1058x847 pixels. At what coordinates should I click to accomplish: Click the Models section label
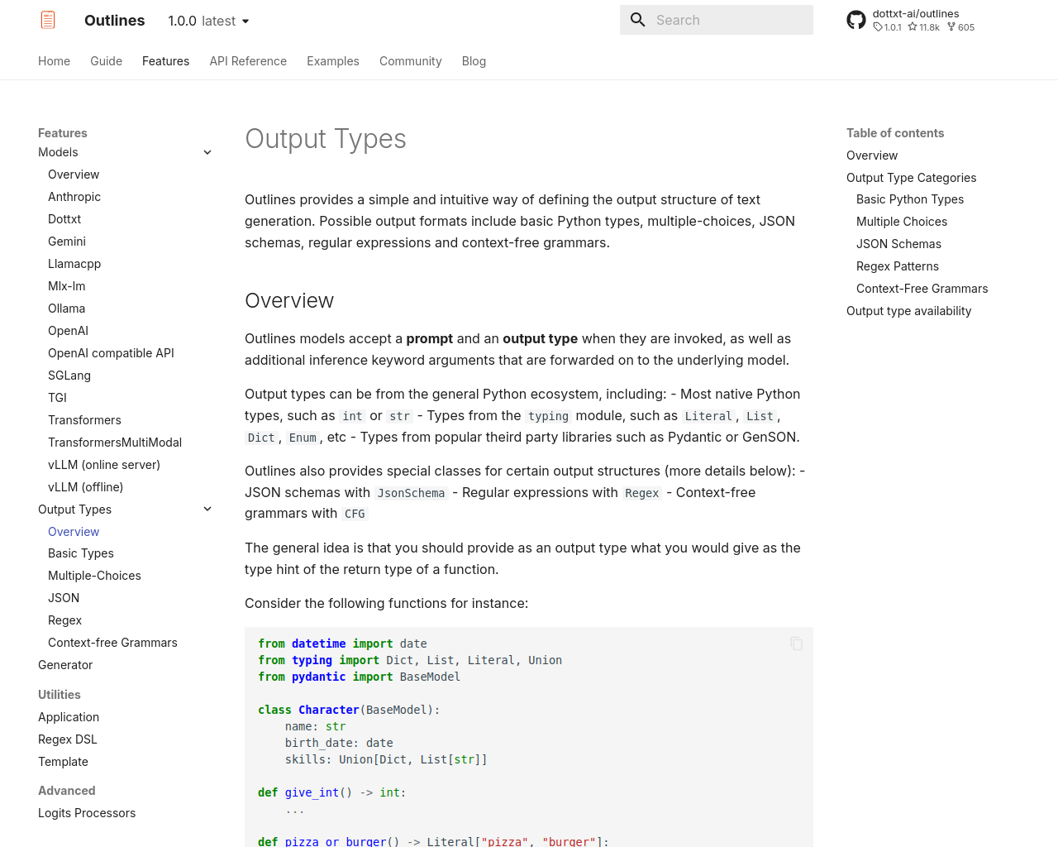[58, 152]
